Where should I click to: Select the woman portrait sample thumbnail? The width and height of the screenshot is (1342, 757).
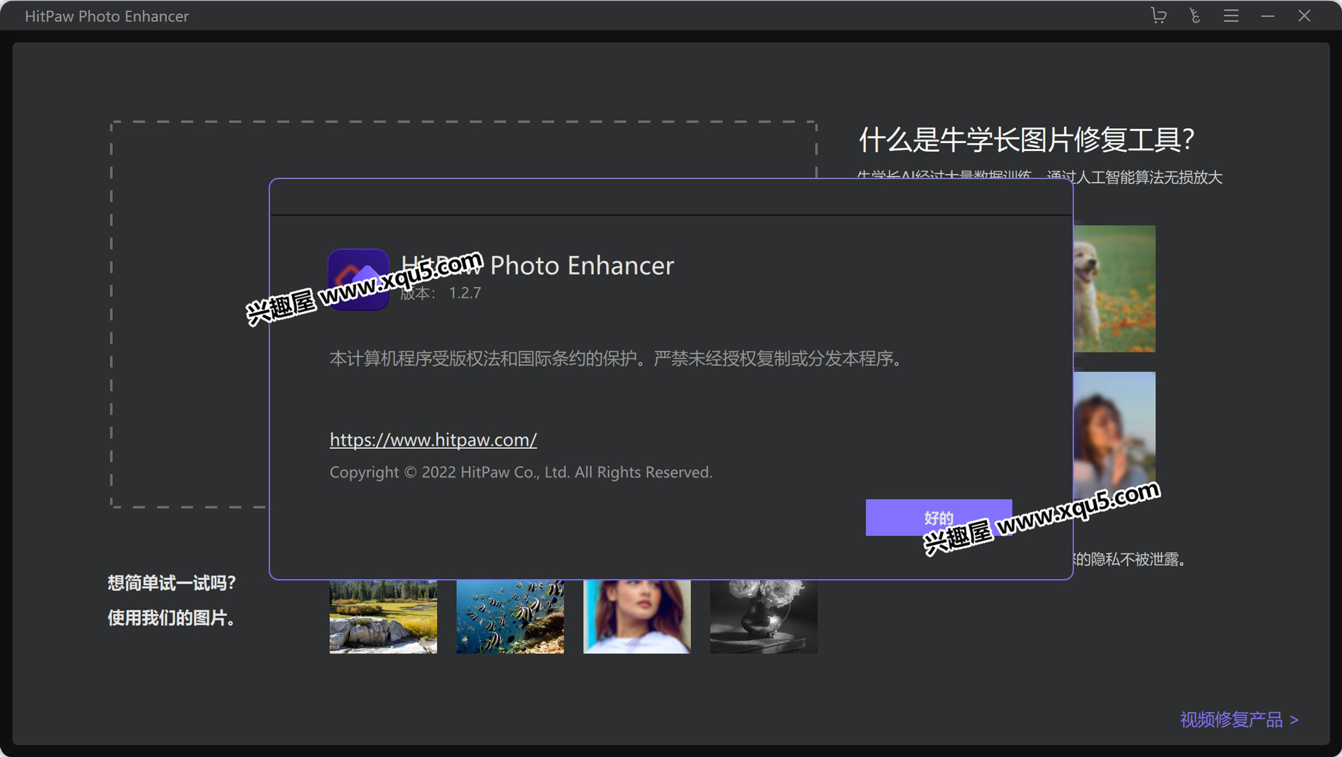637,617
